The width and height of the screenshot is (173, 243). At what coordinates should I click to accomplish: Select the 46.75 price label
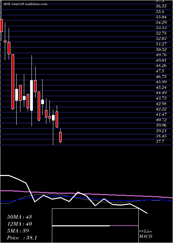pos(161,77)
